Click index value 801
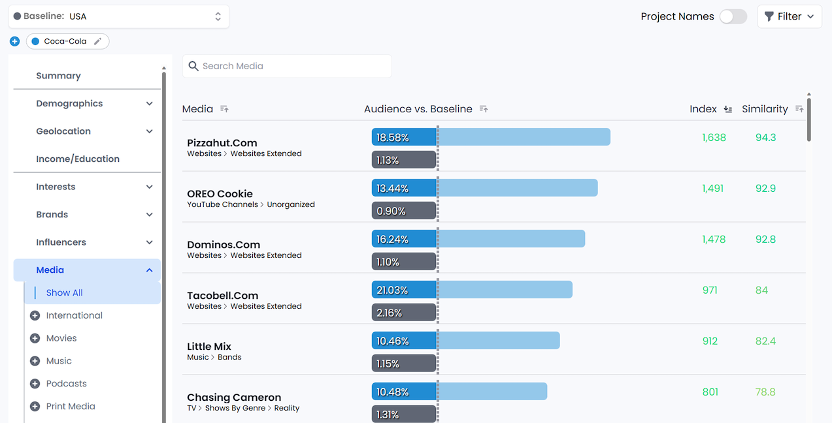 [x=710, y=392]
